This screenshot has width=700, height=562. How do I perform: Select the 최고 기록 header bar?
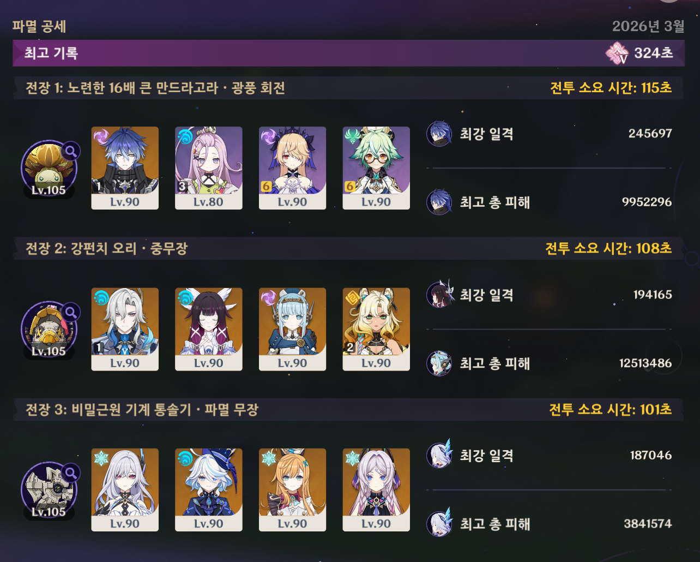coord(349,53)
